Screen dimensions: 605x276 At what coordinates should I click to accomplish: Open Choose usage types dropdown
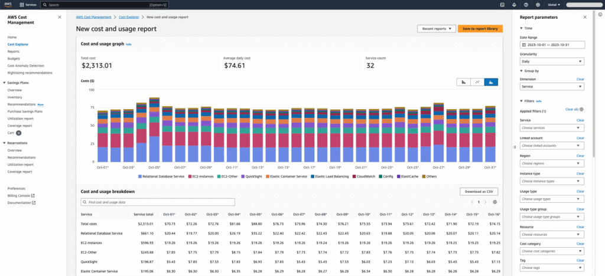[x=552, y=199]
